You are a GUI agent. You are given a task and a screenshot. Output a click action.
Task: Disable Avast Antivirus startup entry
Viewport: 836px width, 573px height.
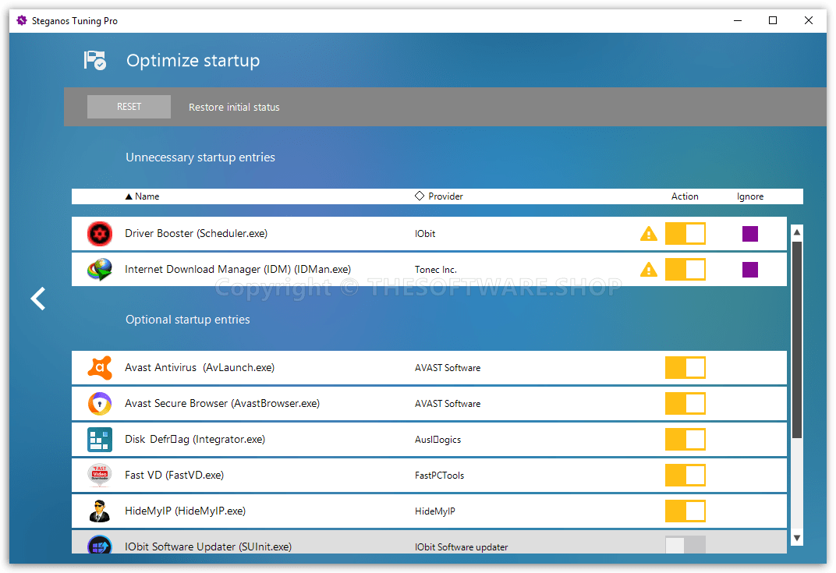pos(685,368)
